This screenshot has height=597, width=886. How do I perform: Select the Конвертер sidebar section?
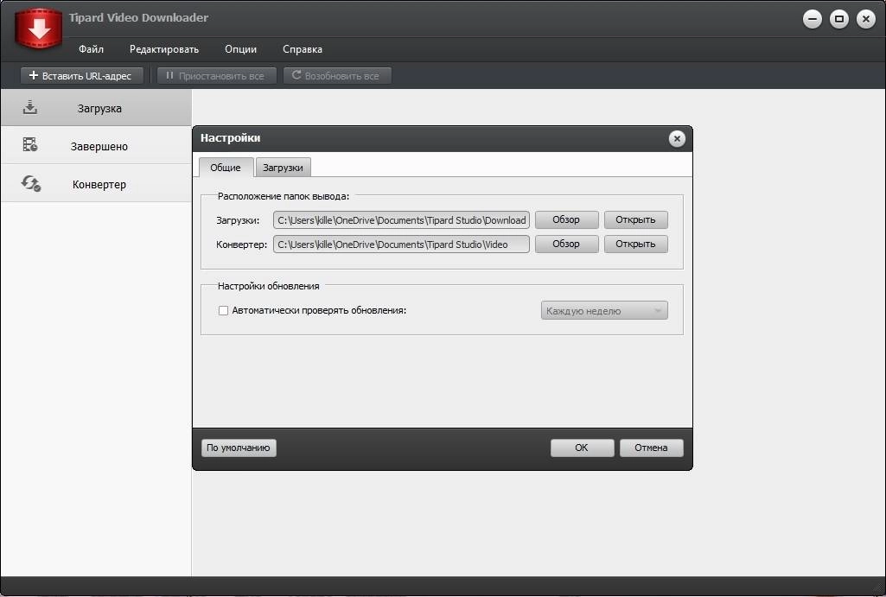pyautogui.click(x=96, y=183)
